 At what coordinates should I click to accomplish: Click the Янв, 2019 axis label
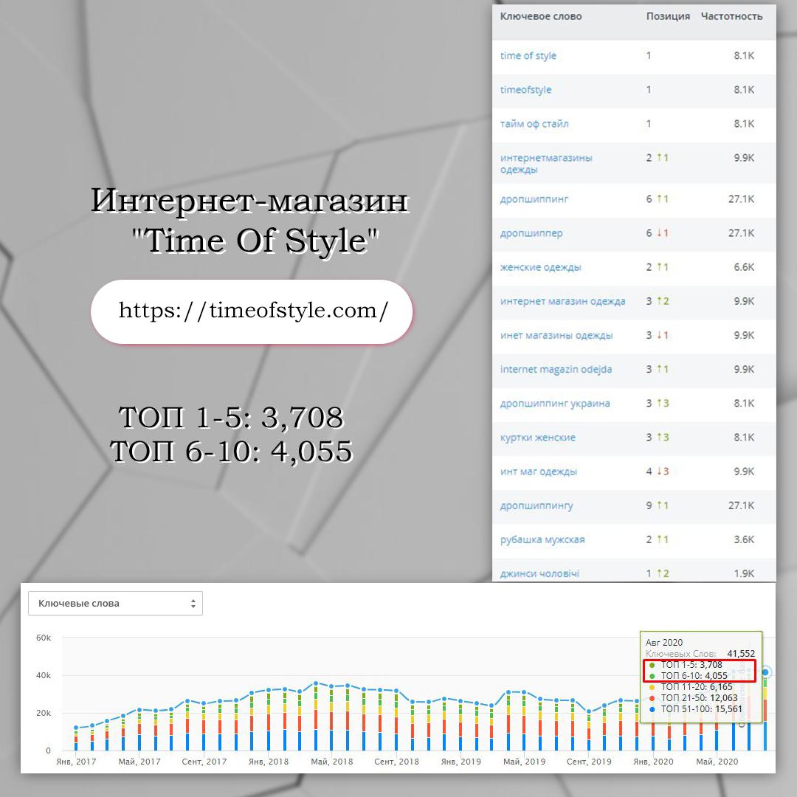point(460,762)
